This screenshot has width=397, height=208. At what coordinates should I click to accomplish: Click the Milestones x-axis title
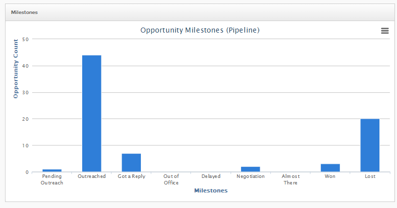[211, 190]
